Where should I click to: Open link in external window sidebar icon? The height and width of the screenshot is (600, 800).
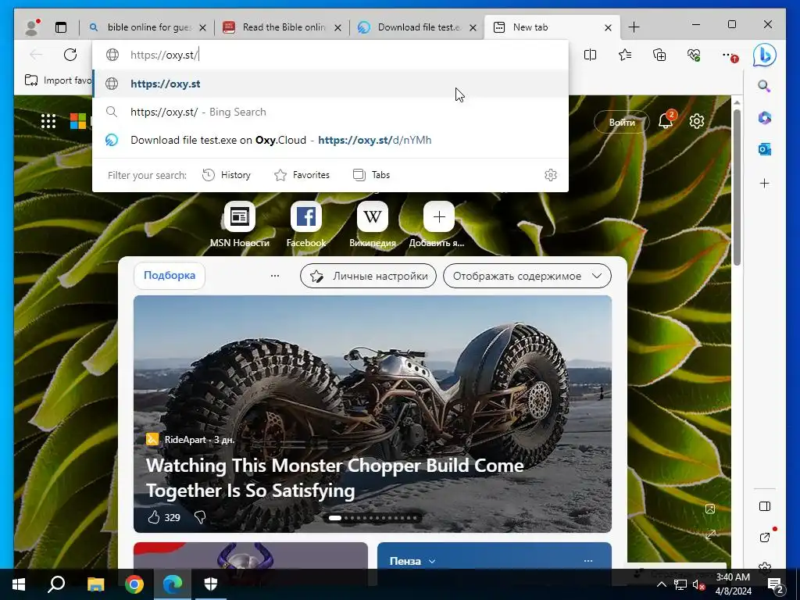pos(764,537)
